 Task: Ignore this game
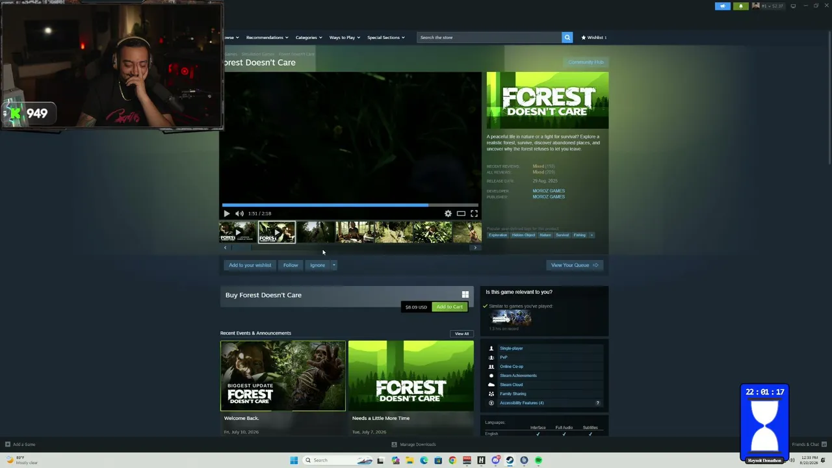(317, 265)
